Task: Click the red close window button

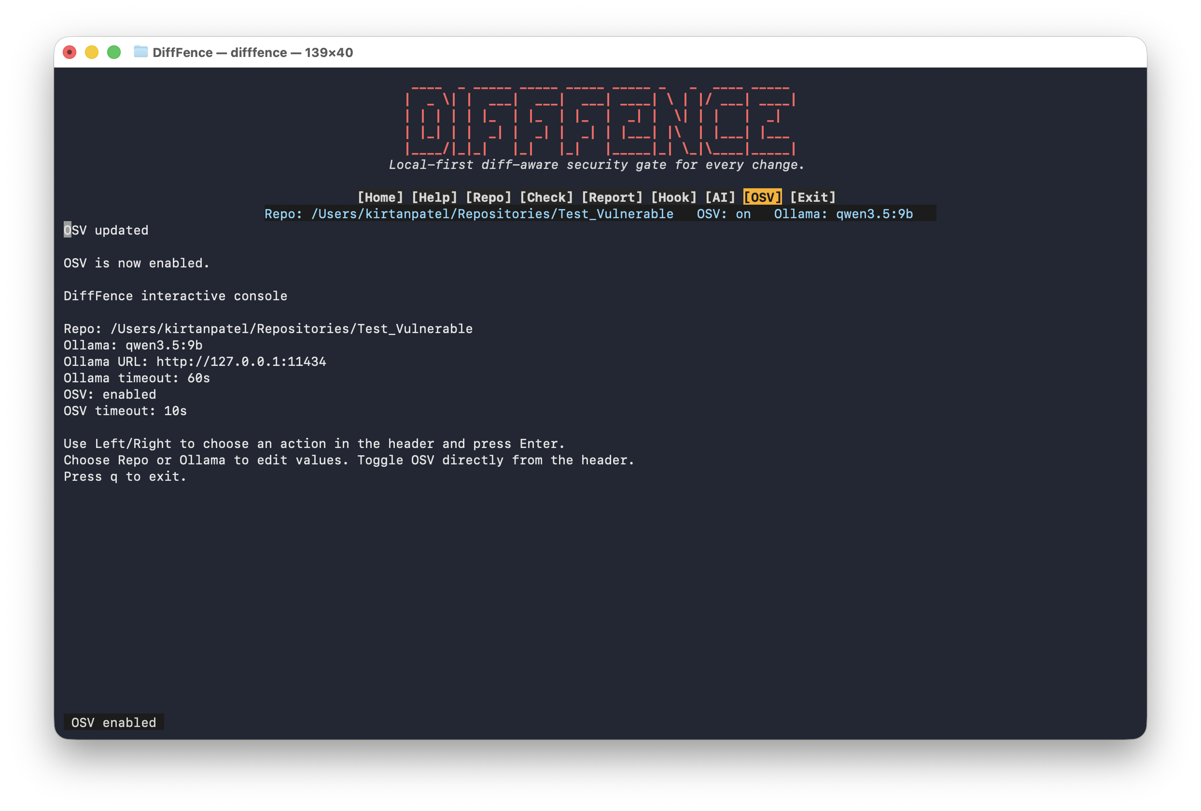Action: tap(69, 52)
